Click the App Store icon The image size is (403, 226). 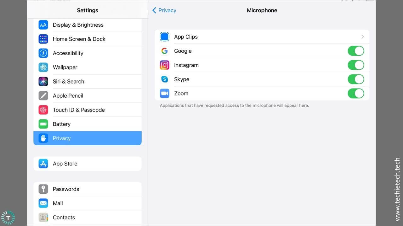[43, 164]
